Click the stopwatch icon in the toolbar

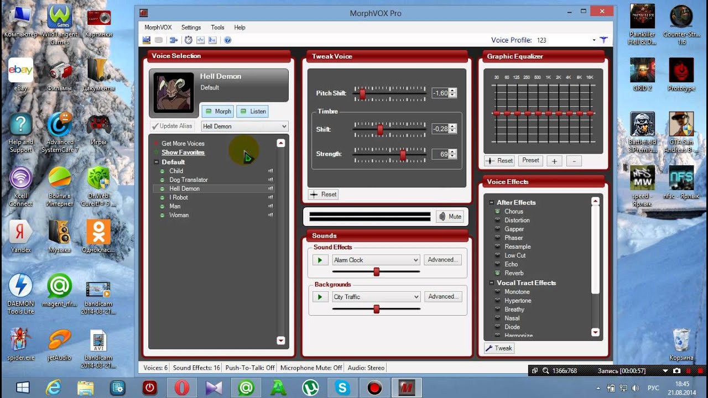pyautogui.click(x=188, y=40)
